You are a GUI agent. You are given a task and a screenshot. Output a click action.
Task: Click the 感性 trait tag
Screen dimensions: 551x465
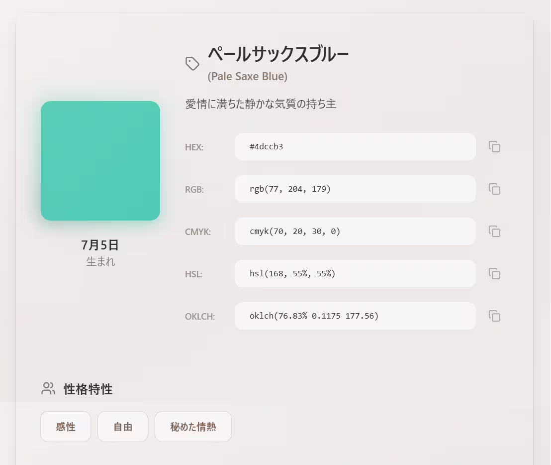tap(66, 427)
